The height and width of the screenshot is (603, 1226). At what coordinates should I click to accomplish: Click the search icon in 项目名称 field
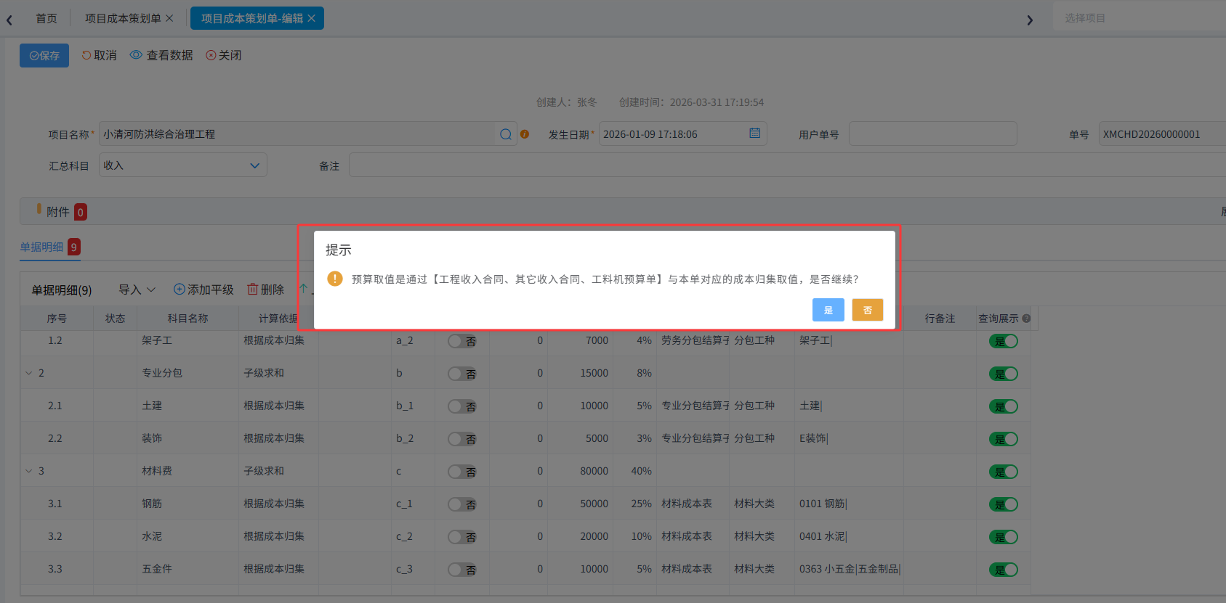coord(506,134)
